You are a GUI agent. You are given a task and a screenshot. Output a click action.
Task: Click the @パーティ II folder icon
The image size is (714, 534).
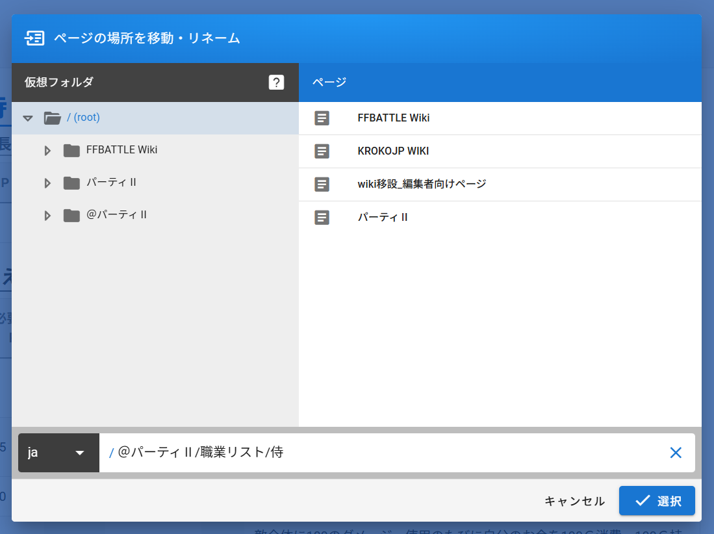tap(71, 215)
